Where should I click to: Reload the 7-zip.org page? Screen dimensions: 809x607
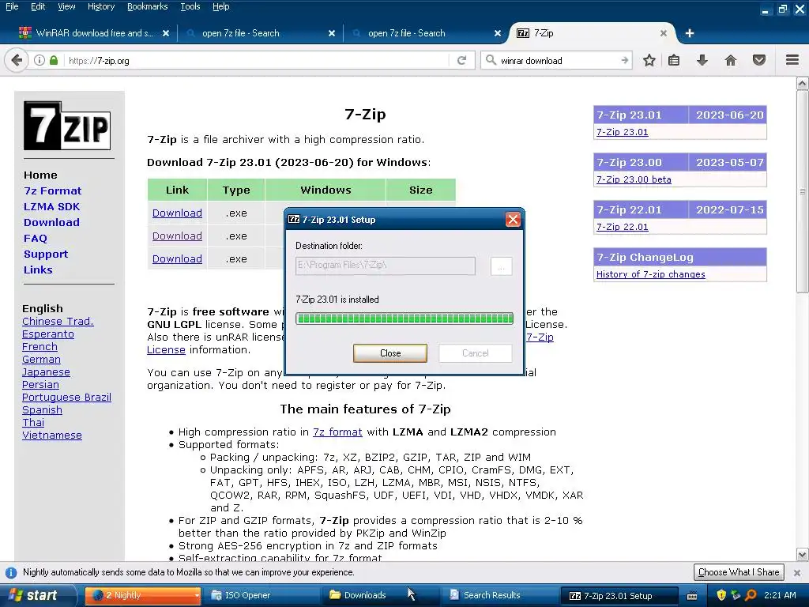click(461, 60)
